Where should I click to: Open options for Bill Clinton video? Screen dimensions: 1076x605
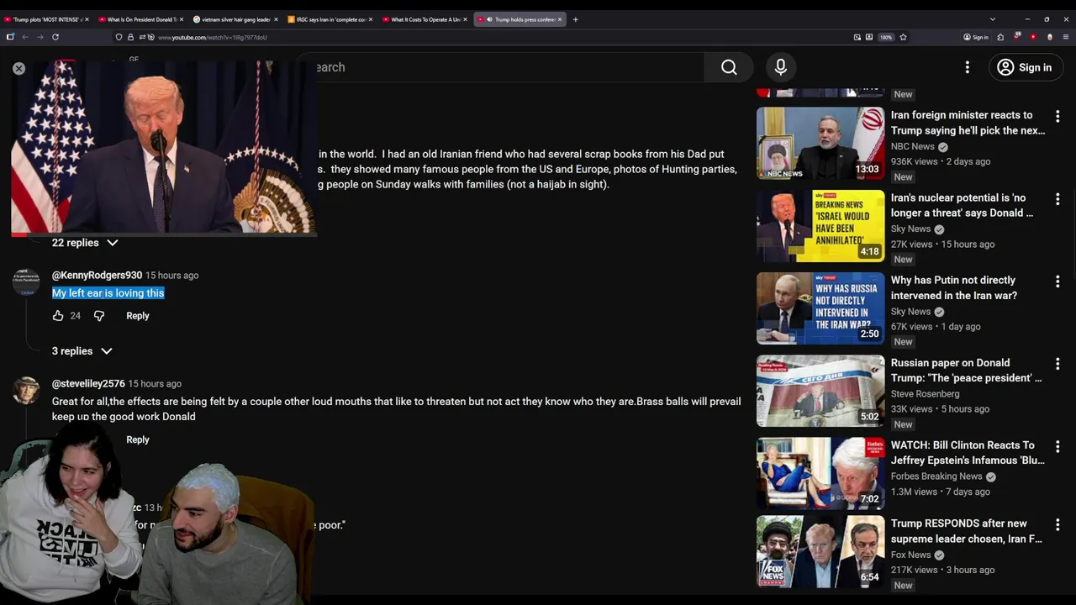pyautogui.click(x=1058, y=446)
